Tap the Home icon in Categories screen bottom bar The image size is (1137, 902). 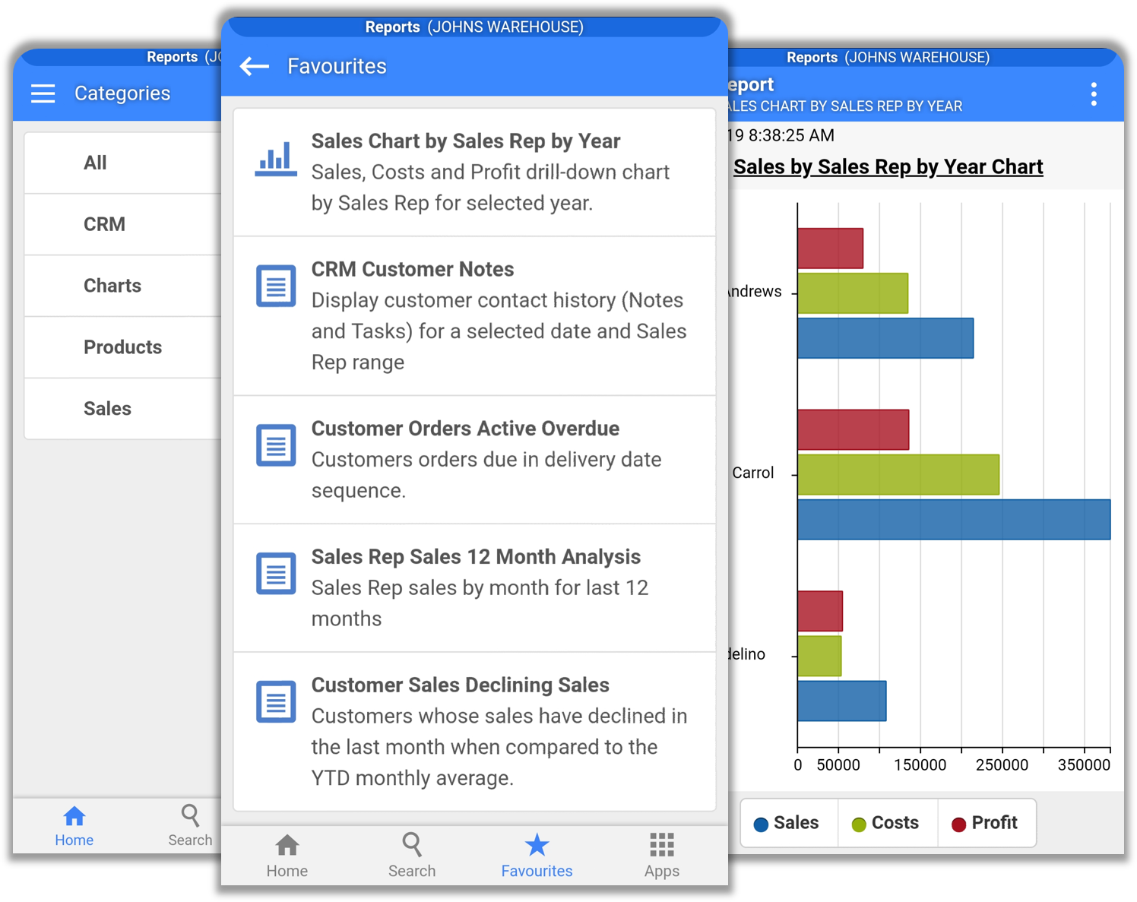pos(74,816)
